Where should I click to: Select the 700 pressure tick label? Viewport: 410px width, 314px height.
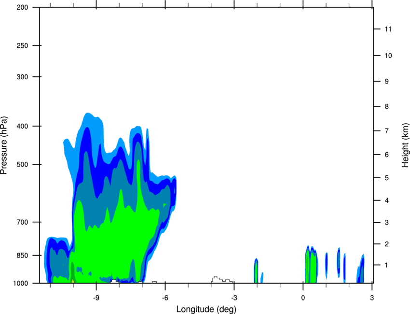click(x=22, y=222)
